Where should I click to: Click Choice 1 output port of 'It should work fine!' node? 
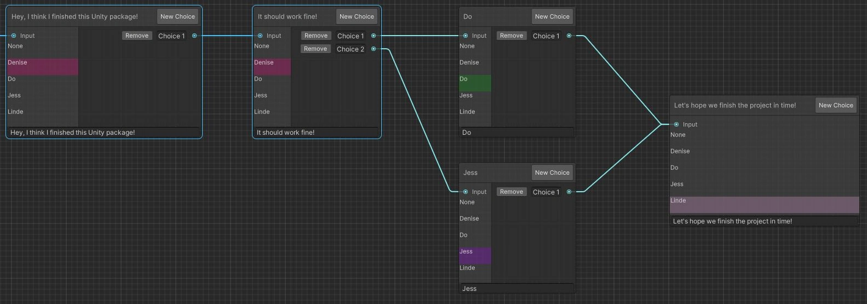[374, 36]
